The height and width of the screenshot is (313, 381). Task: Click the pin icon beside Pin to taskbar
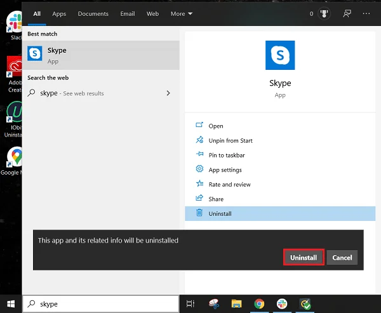coord(200,154)
